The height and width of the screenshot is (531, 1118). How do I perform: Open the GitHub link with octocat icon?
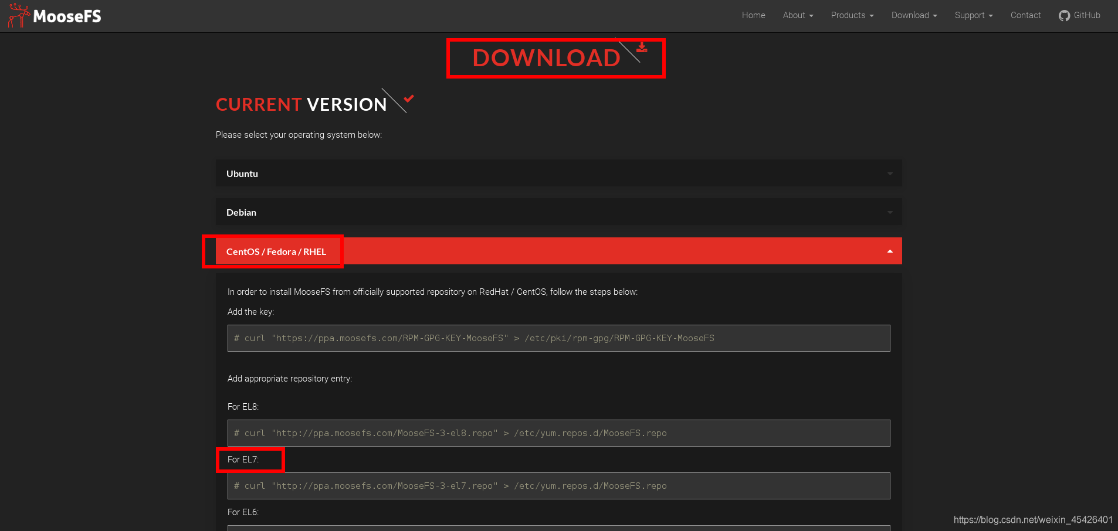1079,15
